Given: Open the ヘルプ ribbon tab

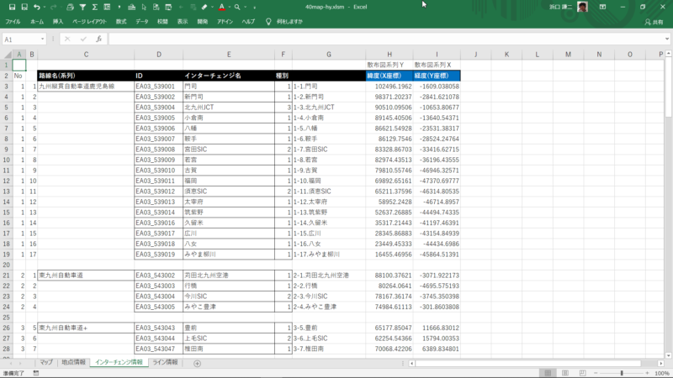Looking at the screenshot, I should click(x=248, y=22).
